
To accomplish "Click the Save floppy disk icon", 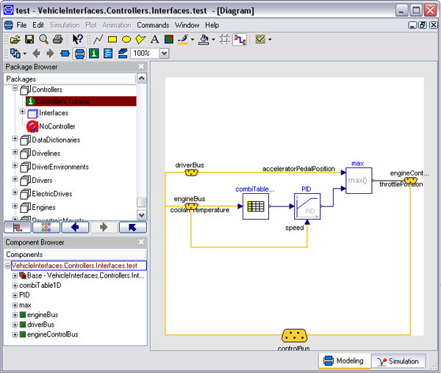I will [x=29, y=39].
